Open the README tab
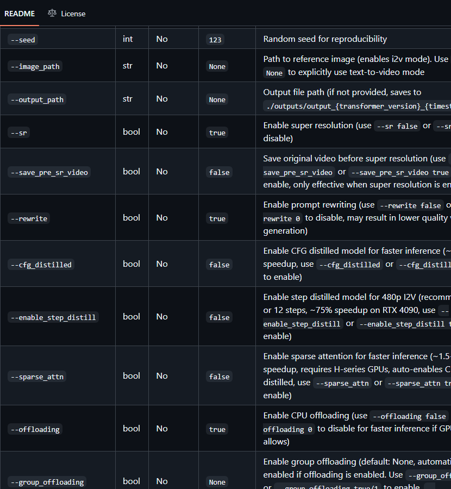The width and height of the screenshot is (451, 489). click(x=20, y=14)
